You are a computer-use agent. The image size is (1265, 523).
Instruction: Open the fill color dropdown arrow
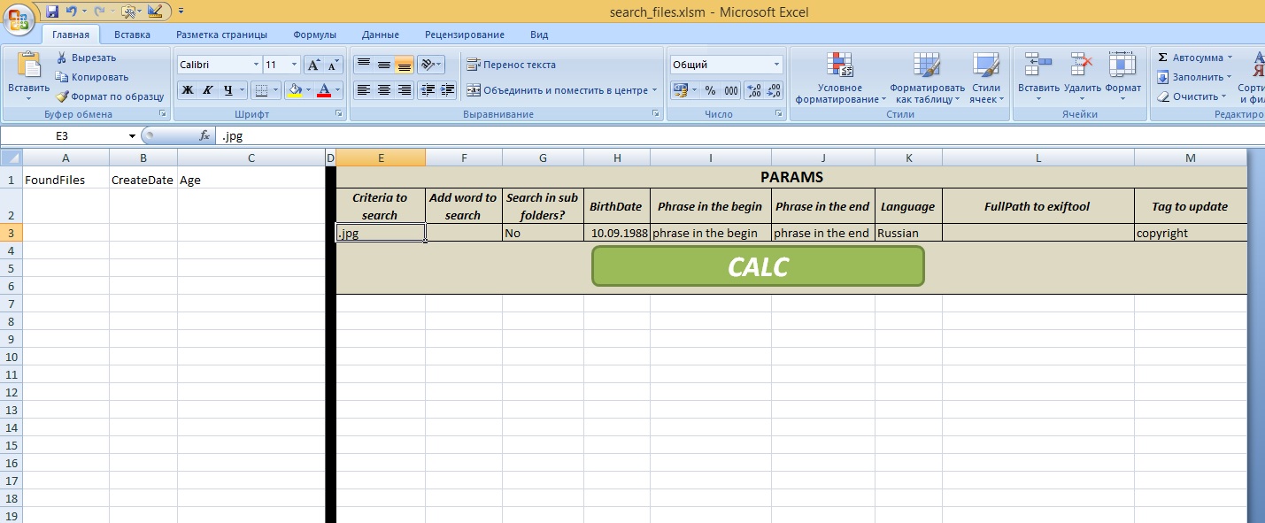point(308,89)
